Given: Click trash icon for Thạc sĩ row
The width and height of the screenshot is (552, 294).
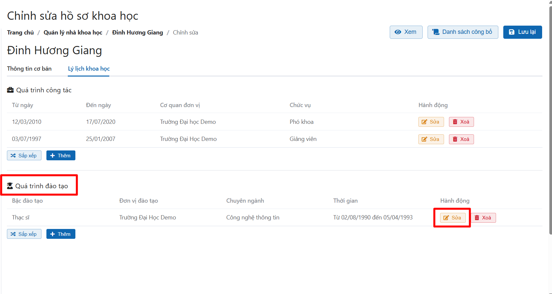Looking at the screenshot, I should point(477,218).
